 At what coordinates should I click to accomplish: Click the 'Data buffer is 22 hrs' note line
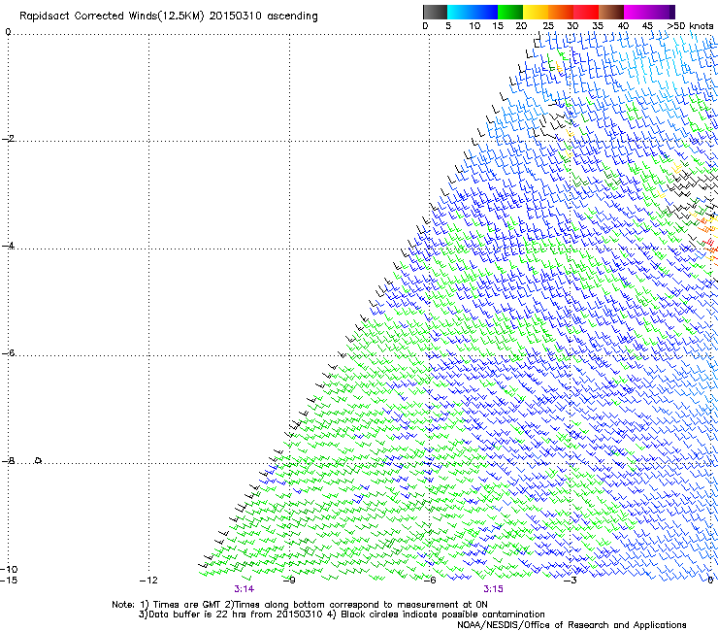pyautogui.click(x=342, y=614)
